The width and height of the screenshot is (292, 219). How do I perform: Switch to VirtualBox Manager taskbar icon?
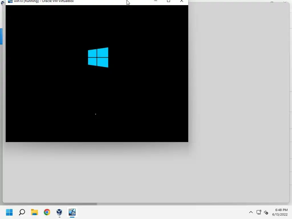[x=59, y=212]
